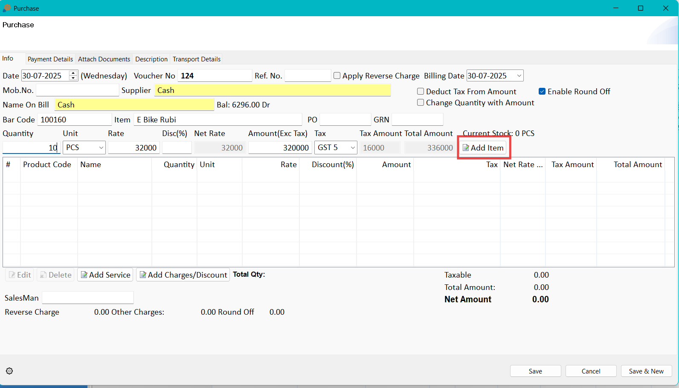Switch to Attach Documents tab

pyautogui.click(x=104, y=59)
